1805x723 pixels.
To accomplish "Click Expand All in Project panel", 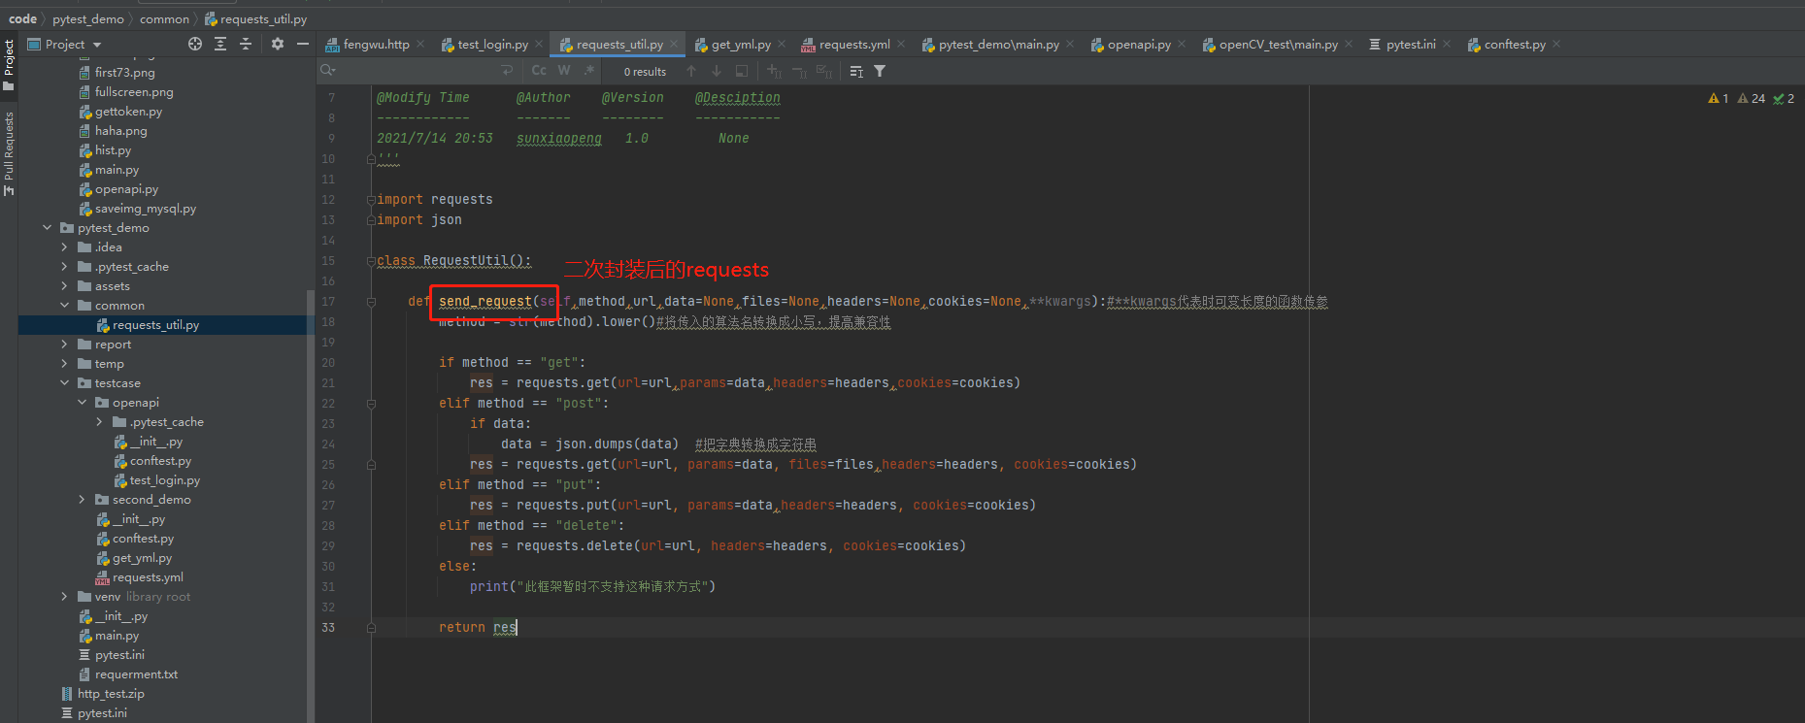I will (x=220, y=44).
